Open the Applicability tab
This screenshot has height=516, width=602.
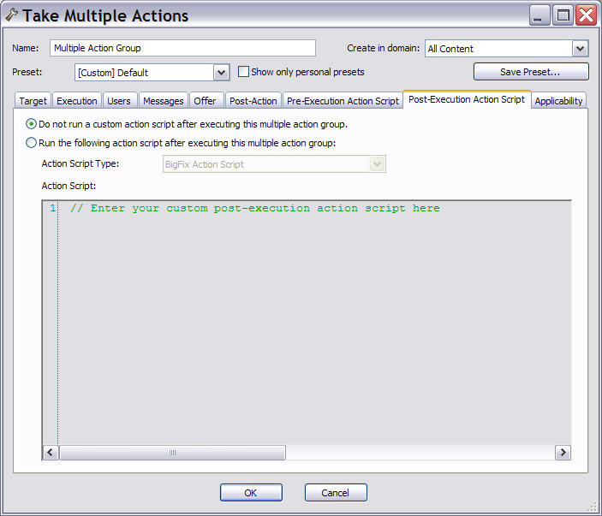pyautogui.click(x=558, y=101)
